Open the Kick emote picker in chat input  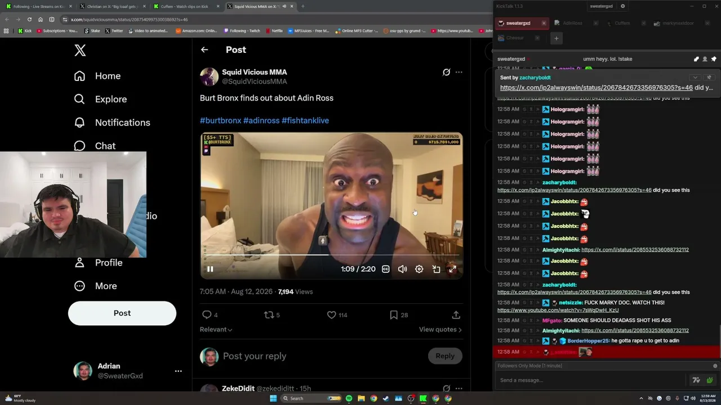[709, 380]
